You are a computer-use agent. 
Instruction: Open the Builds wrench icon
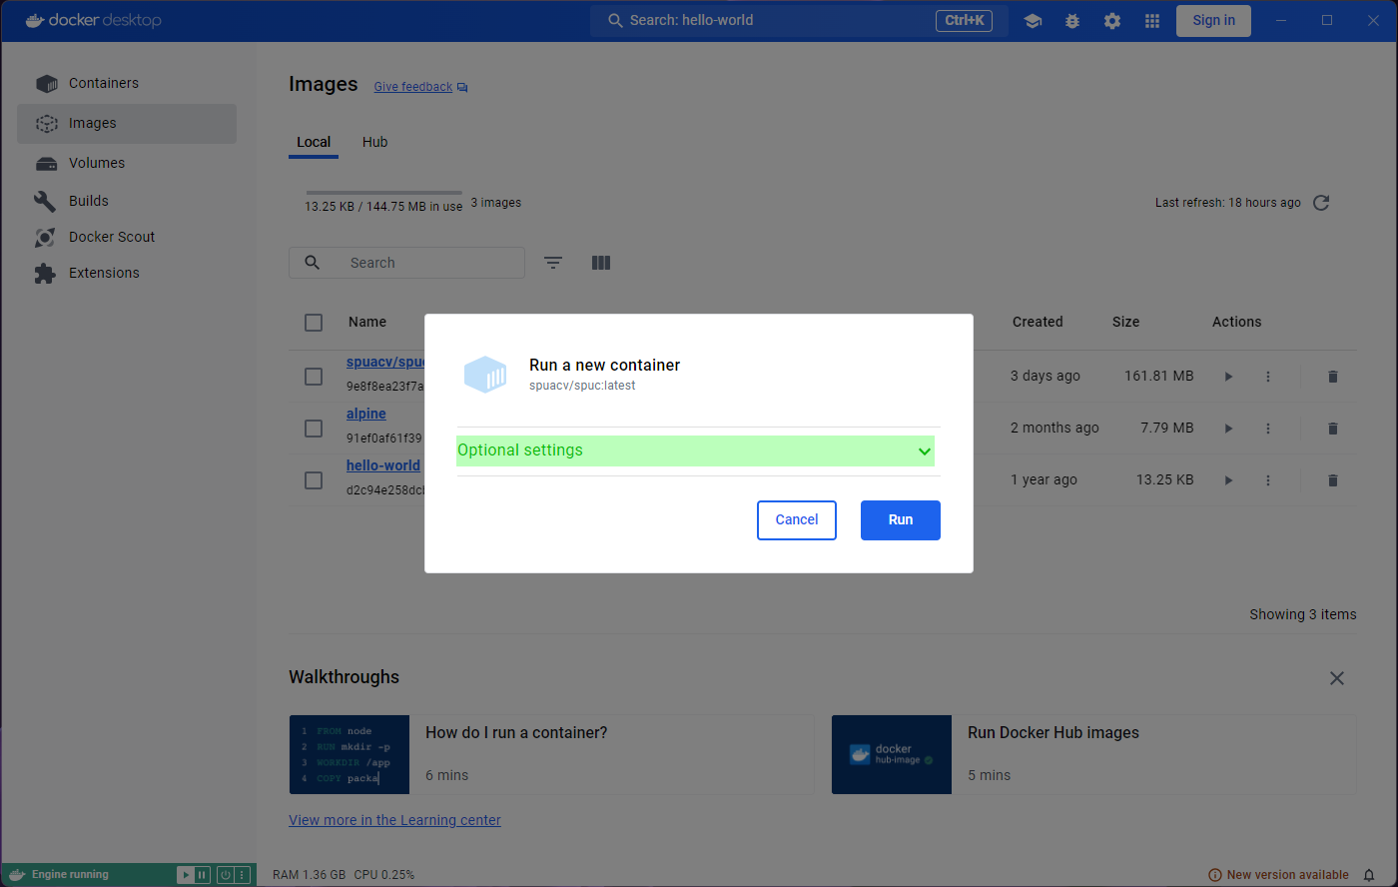coord(45,201)
